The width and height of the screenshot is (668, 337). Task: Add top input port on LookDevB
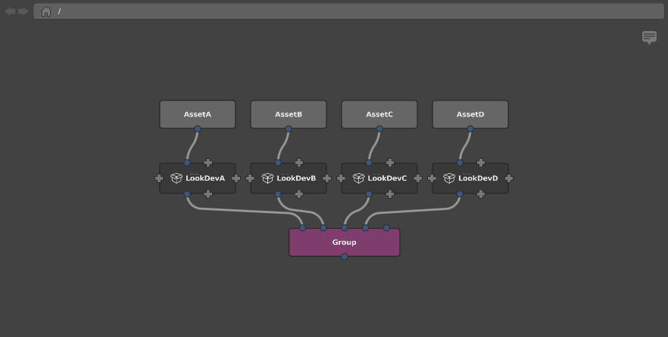pyautogui.click(x=299, y=162)
